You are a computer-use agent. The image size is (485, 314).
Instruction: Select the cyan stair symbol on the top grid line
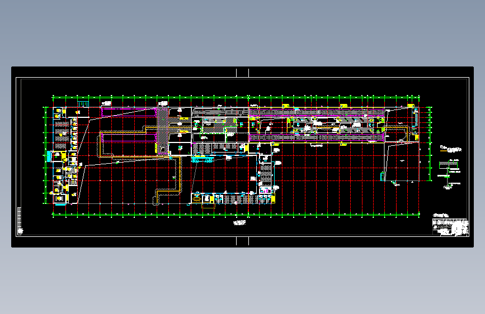83,104
